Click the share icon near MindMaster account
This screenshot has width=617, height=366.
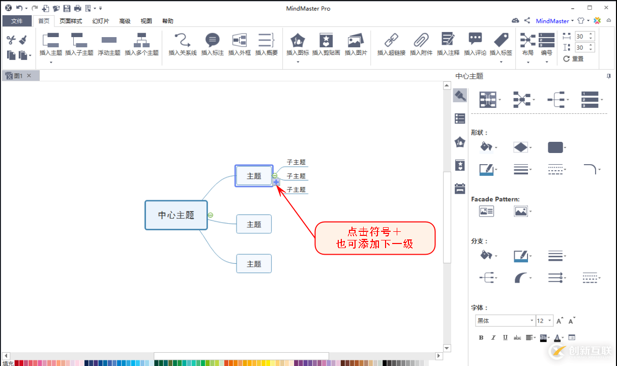tap(527, 21)
